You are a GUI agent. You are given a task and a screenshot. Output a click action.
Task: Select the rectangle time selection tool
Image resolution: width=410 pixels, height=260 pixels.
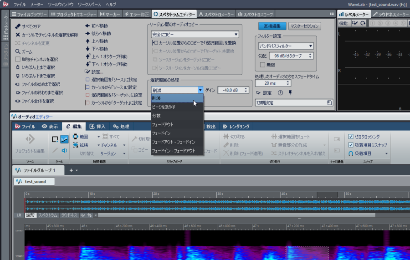pos(55,139)
